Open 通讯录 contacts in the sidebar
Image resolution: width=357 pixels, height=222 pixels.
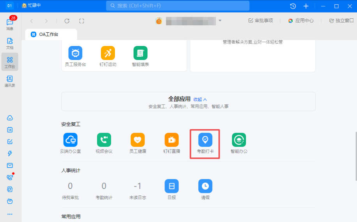coord(10,81)
